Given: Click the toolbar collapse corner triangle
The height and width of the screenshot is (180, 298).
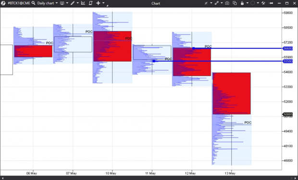Looking at the screenshot, I should click(x=107, y=6).
